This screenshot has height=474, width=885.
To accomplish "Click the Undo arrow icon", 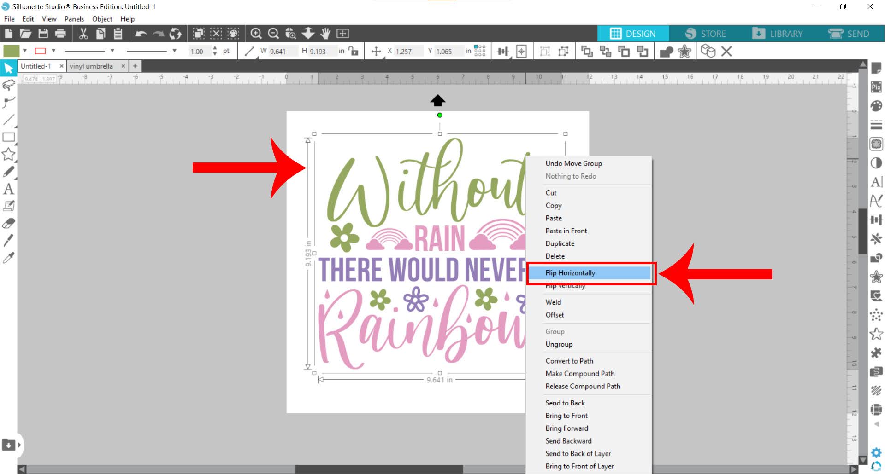I will [141, 33].
